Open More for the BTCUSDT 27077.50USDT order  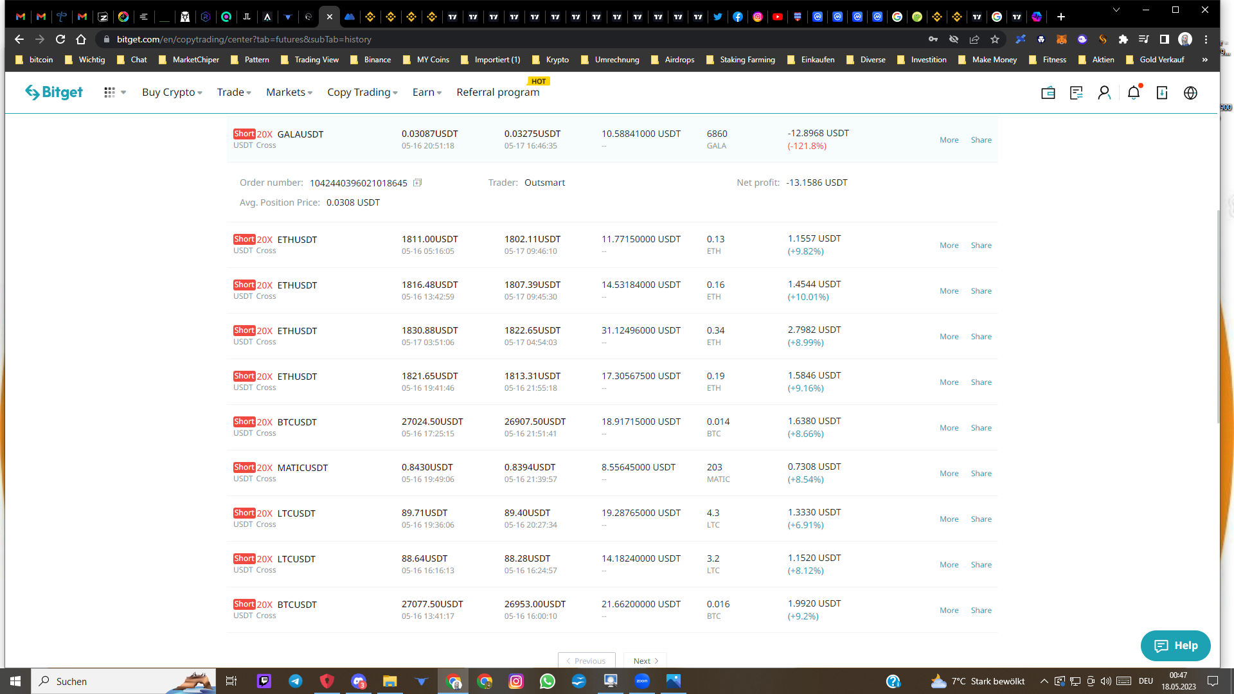click(x=949, y=610)
